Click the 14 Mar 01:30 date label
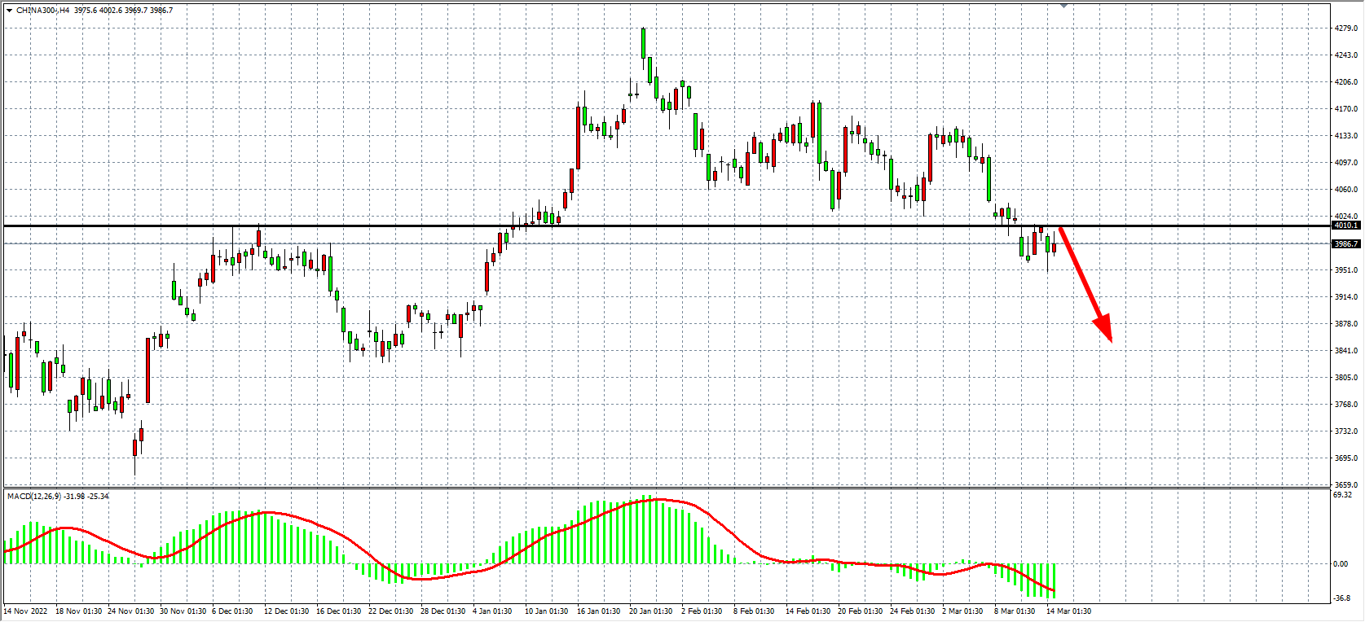Viewport: 1365px width, 622px height. click(1068, 611)
